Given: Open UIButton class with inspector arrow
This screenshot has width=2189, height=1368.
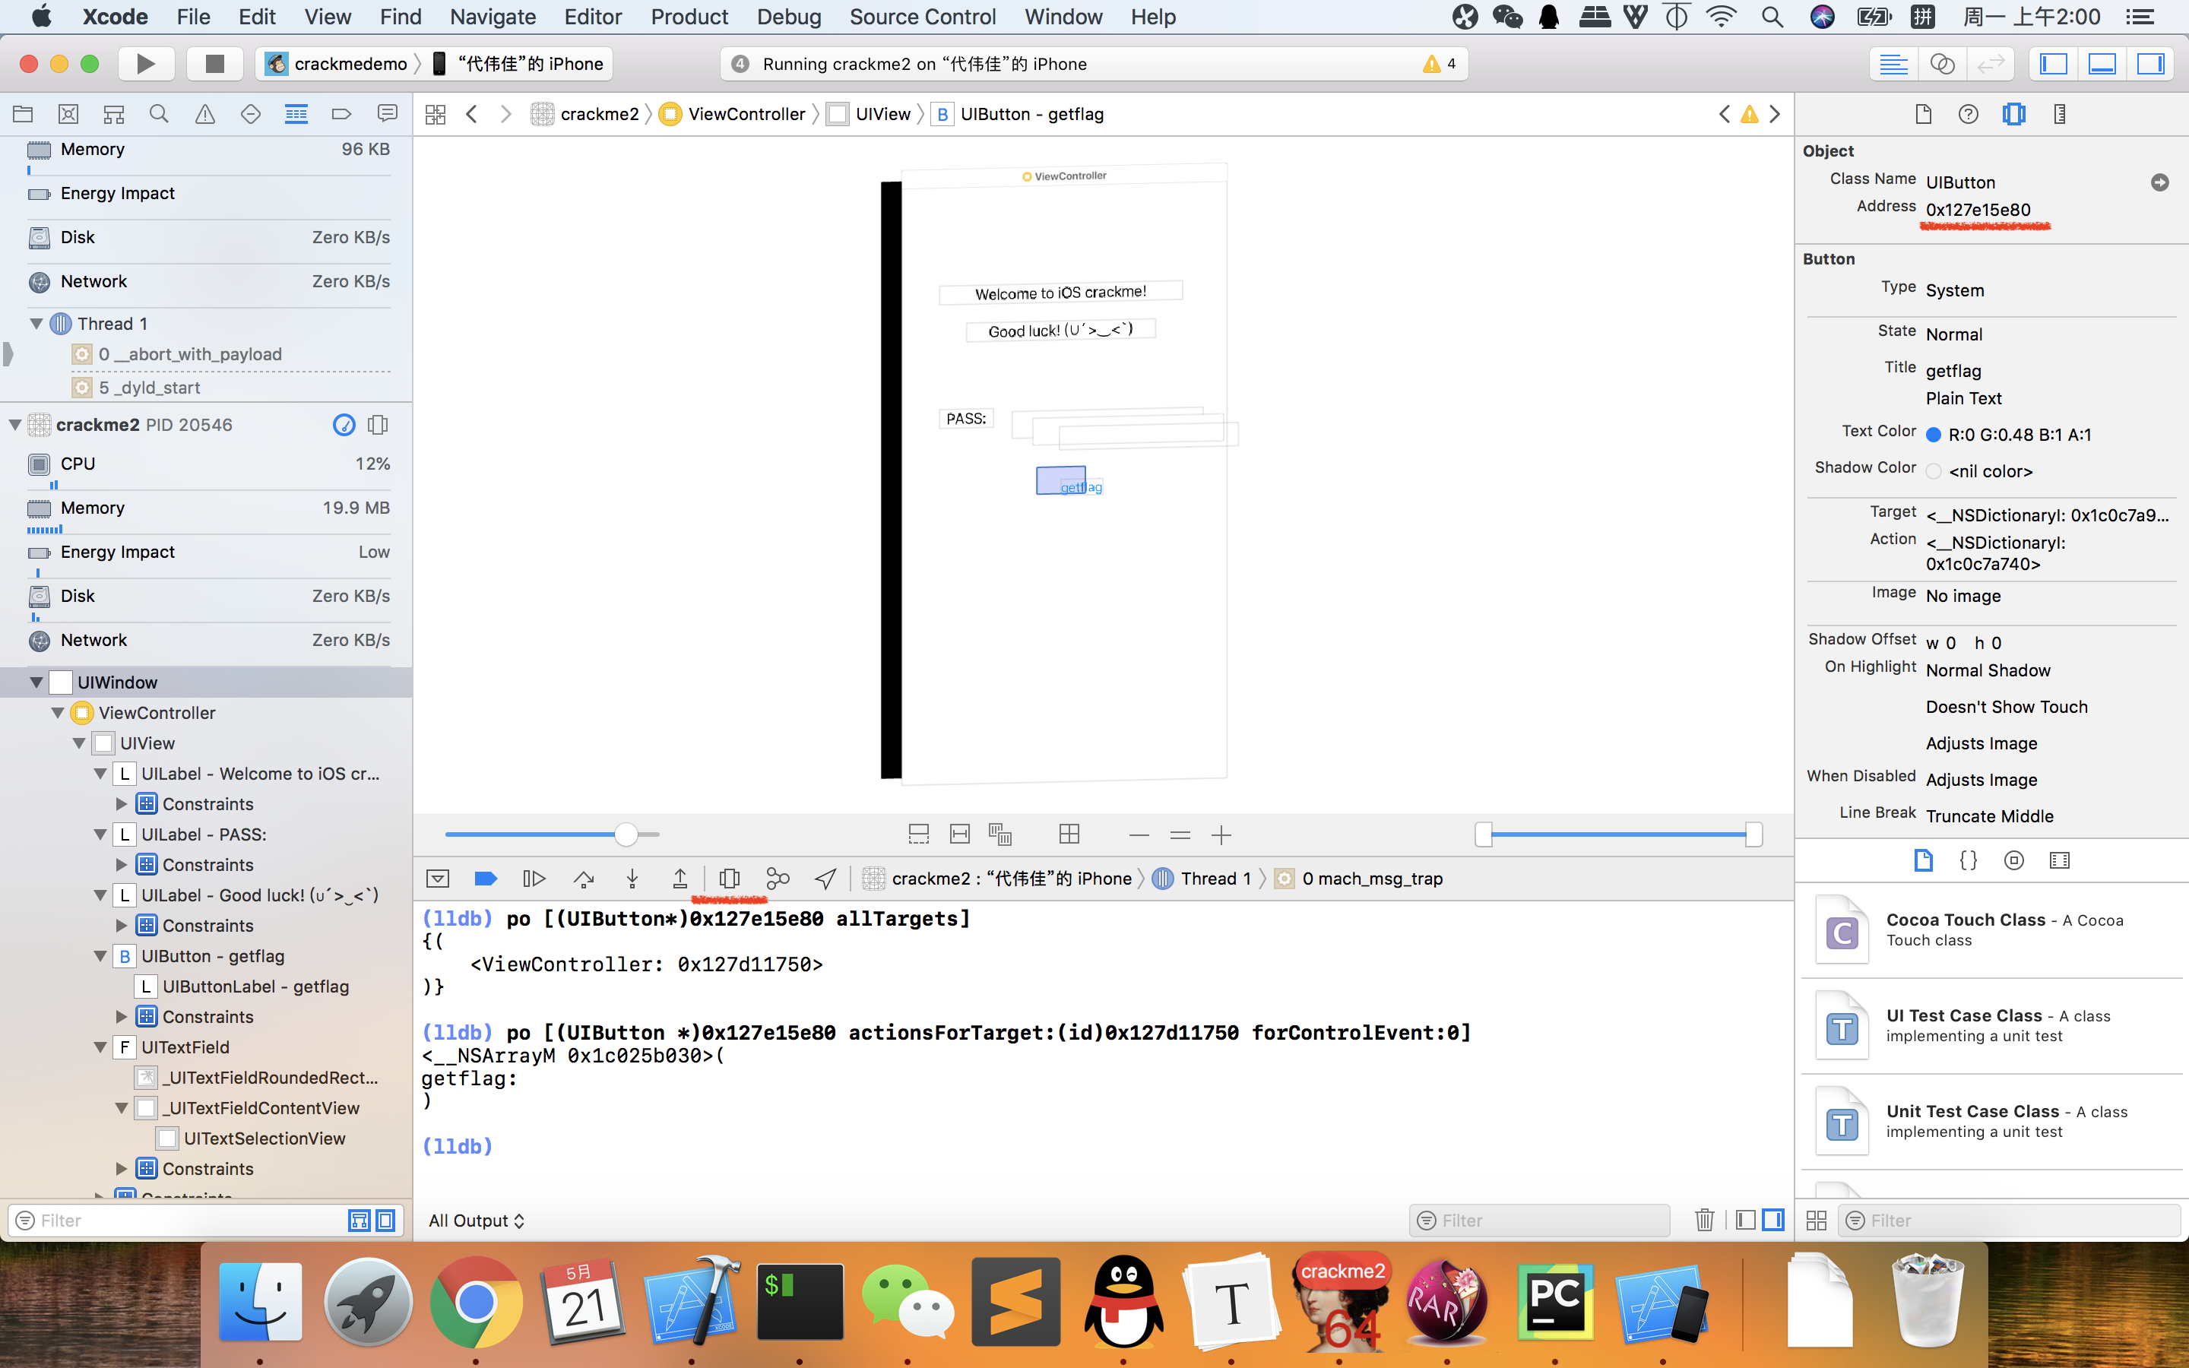Looking at the screenshot, I should (2160, 182).
